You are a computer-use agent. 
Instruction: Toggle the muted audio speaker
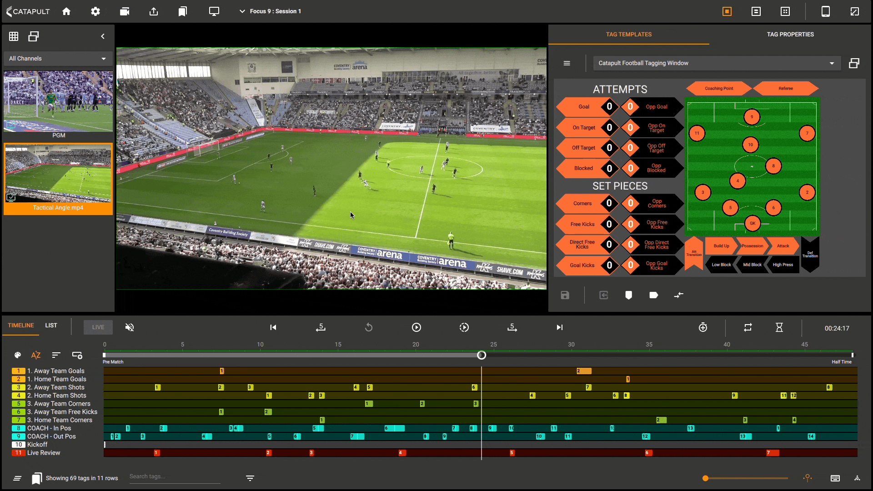pos(130,327)
